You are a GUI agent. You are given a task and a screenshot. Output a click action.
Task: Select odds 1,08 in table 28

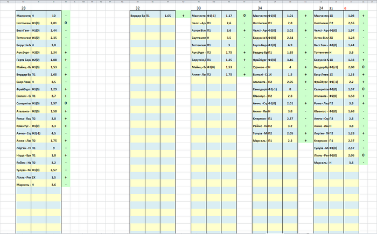coord(54,60)
